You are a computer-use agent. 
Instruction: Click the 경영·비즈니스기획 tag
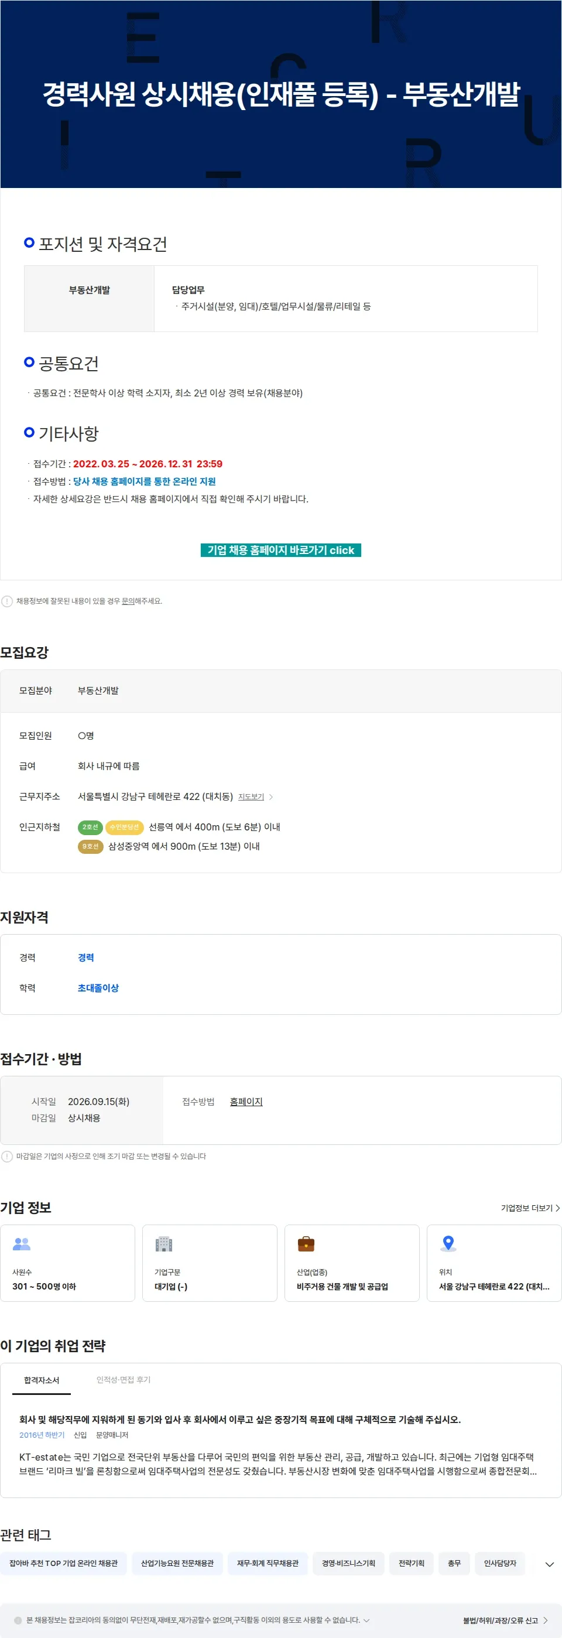tap(348, 1563)
